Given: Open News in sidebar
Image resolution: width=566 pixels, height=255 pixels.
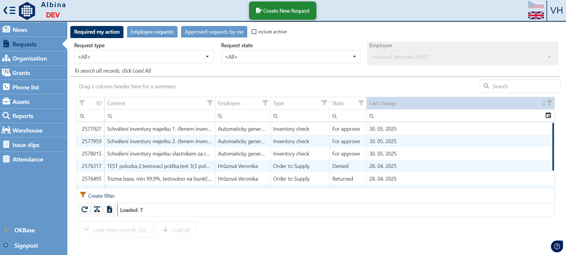Looking at the screenshot, I should tap(34, 30).
